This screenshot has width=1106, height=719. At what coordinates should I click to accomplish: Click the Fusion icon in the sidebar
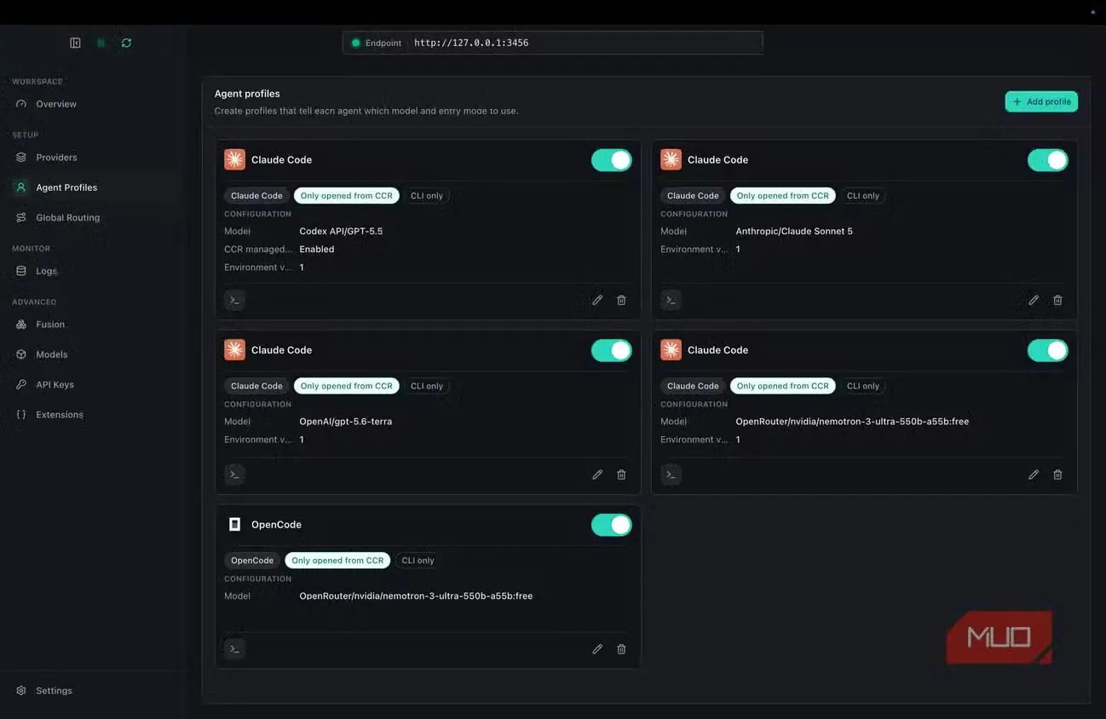pyautogui.click(x=21, y=325)
